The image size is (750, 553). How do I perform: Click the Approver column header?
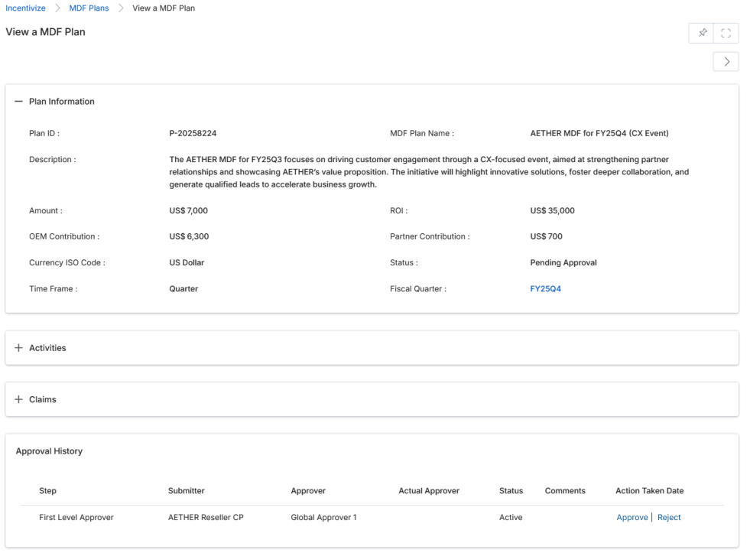point(308,491)
